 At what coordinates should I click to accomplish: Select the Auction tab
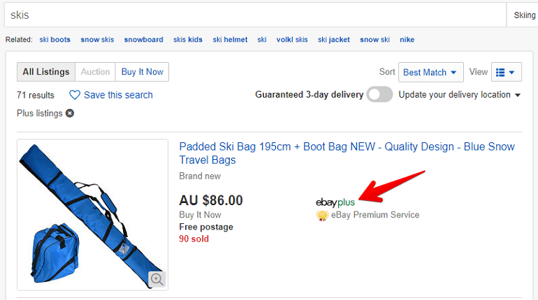pos(95,72)
